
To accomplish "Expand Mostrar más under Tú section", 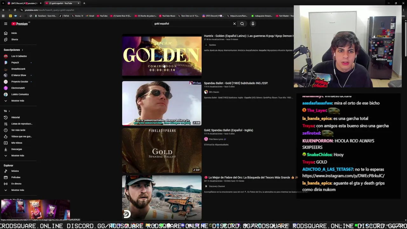I will (17, 156).
